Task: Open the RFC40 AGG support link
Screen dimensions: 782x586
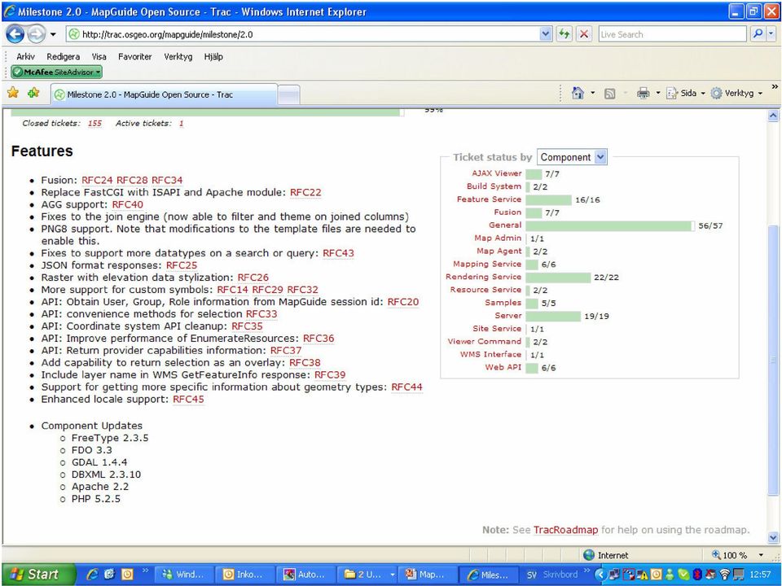Action: 127,204
